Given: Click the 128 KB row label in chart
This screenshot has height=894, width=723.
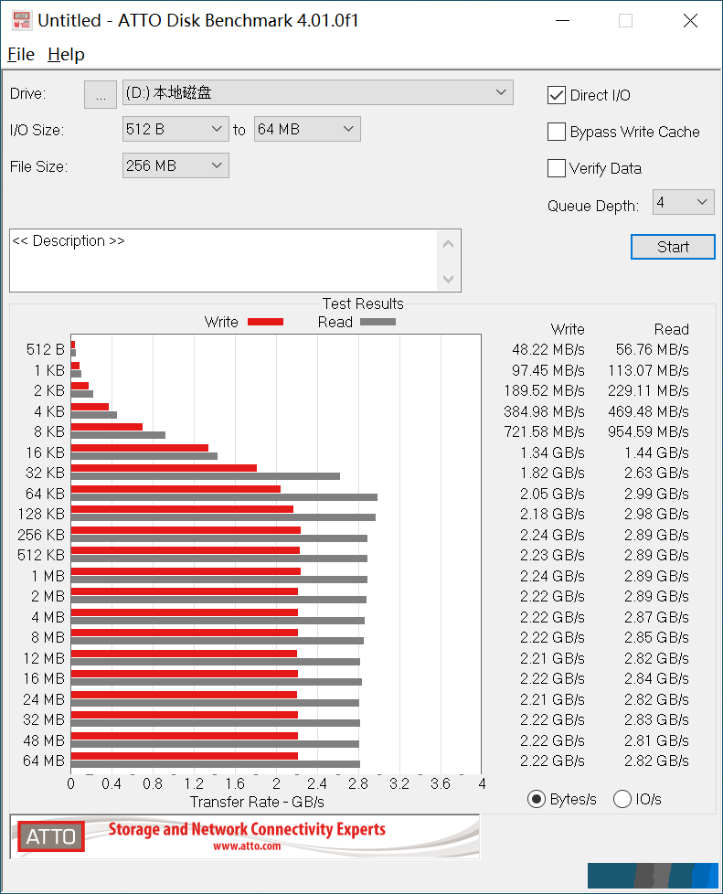Looking at the screenshot, I should coord(41,514).
